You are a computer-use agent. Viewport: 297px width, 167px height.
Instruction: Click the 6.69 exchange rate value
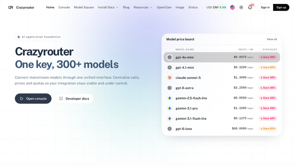point(223,7)
